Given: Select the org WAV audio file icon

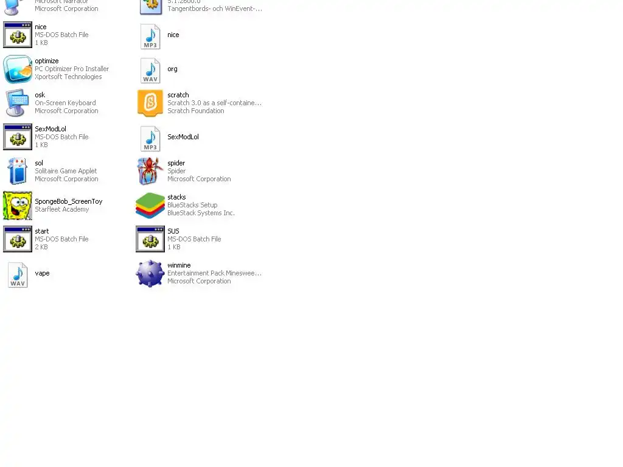Looking at the screenshot, I should [x=150, y=71].
